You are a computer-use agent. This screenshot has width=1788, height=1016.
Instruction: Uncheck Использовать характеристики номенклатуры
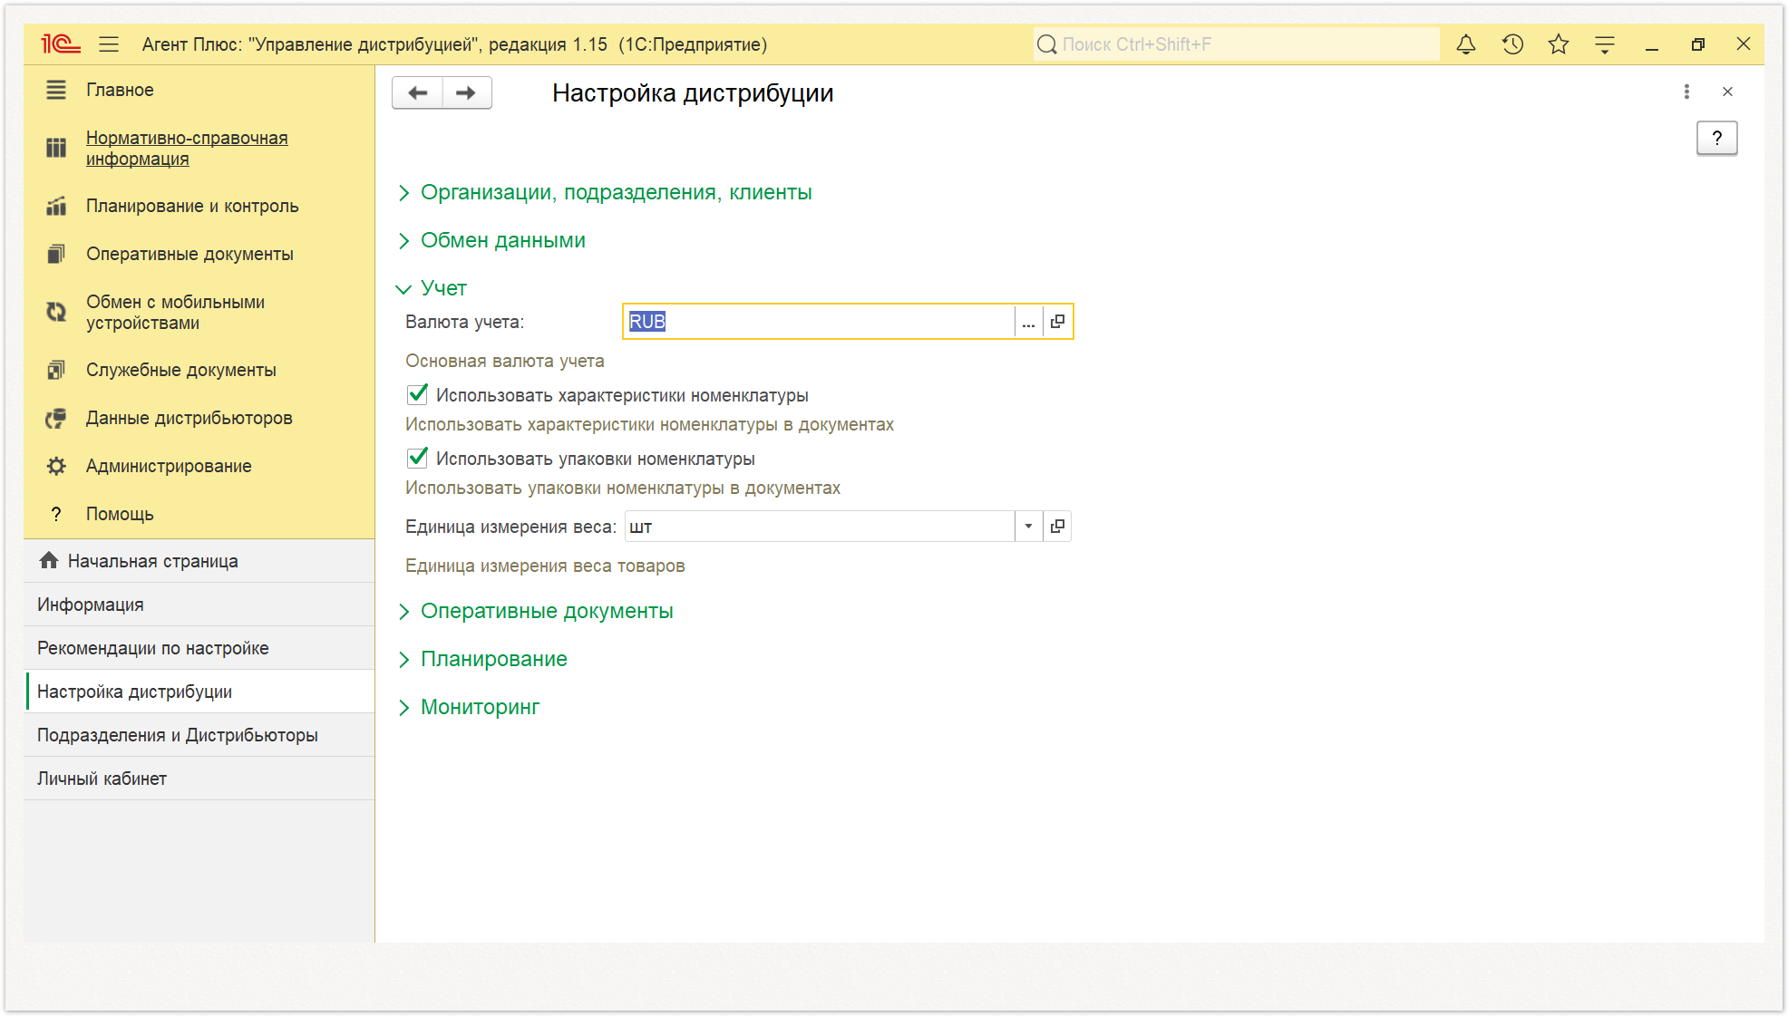click(x=417, y=394)
